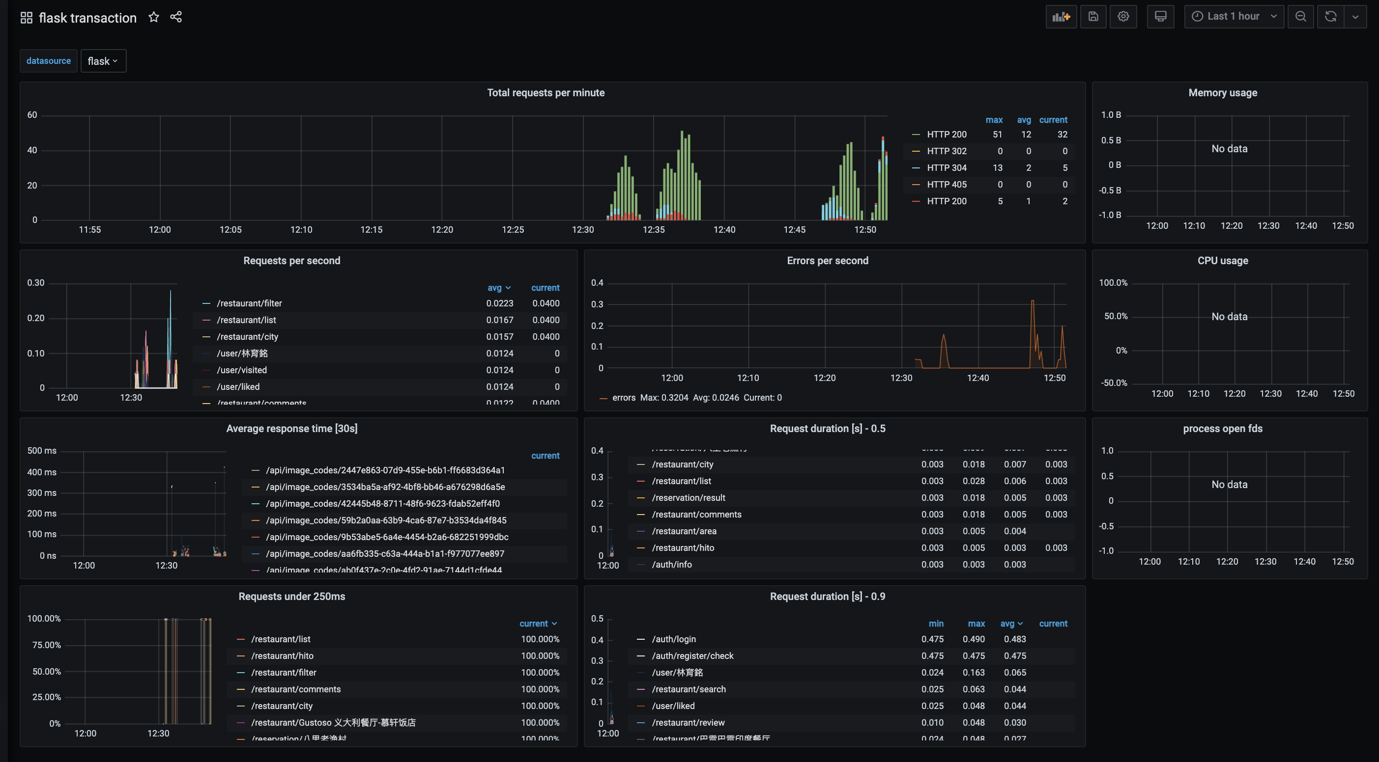This screenshot has height=762, width=1379.
Task: Toggle /user/liked series in Requests per second
Action: [x=238, y=386]
